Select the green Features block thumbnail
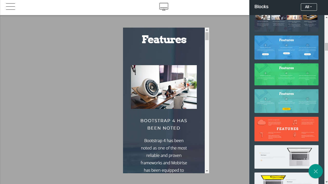This screenshot has width=328, height=184. pos(286,74)
